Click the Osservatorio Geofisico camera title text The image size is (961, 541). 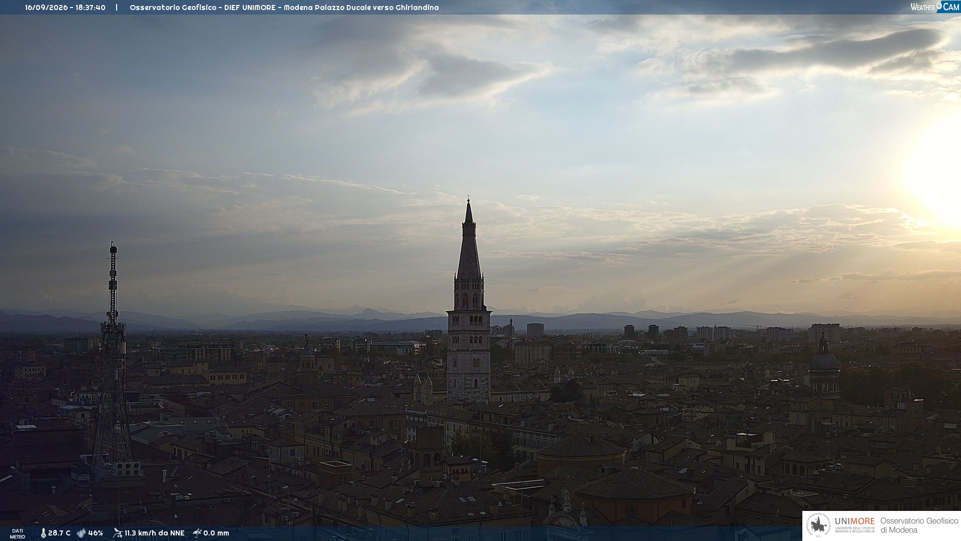[284, 8]
